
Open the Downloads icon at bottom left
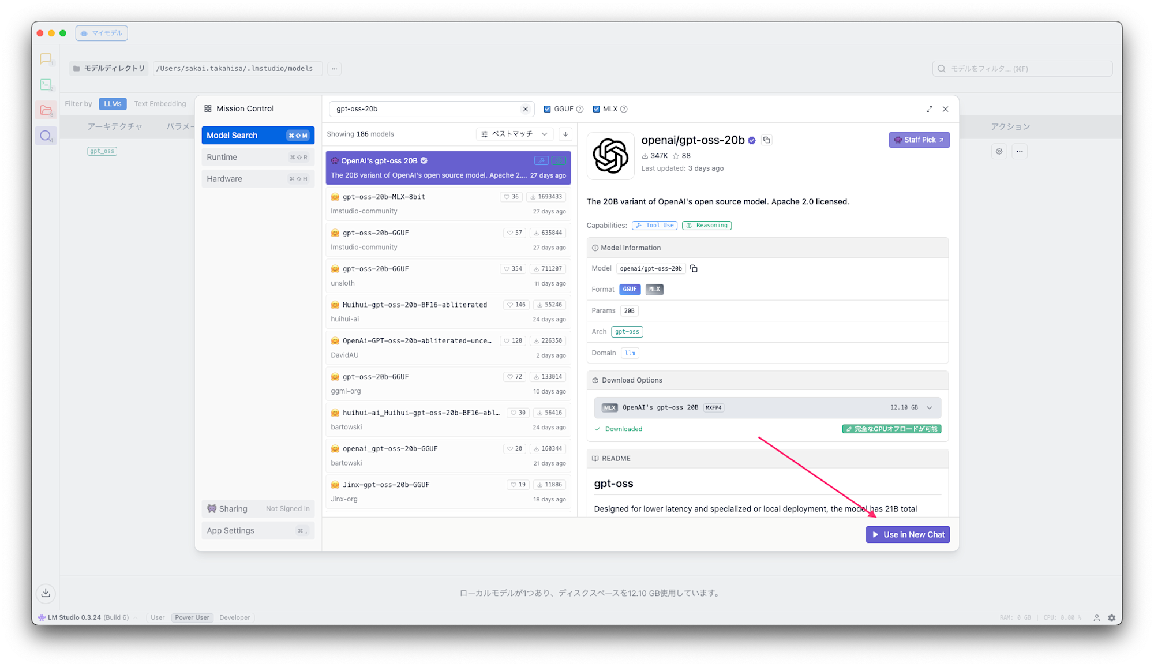(x=46, y=593)
